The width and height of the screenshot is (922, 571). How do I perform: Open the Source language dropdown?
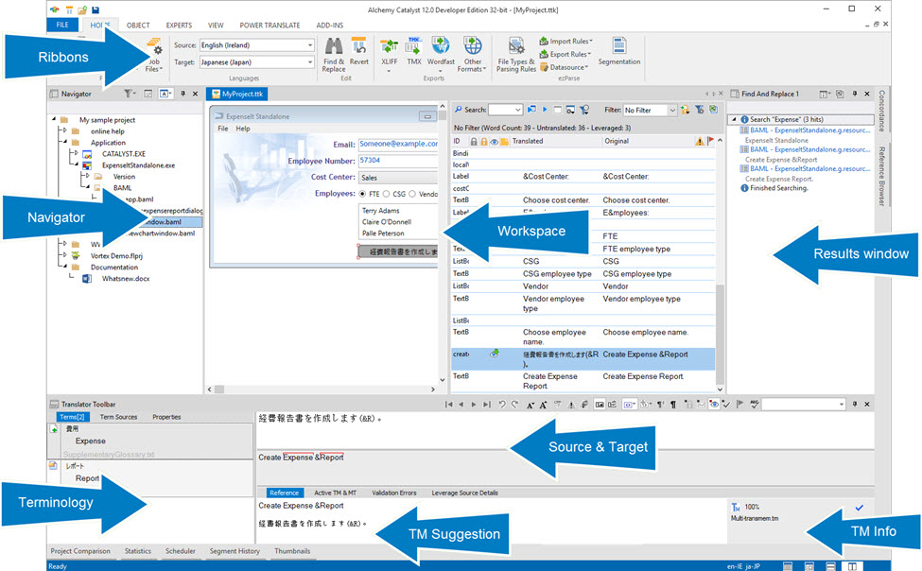(310, 45)
